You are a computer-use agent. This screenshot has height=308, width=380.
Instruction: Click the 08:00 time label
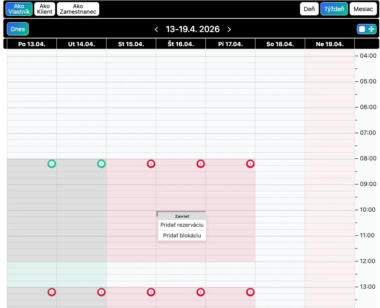tap(368, 158)
